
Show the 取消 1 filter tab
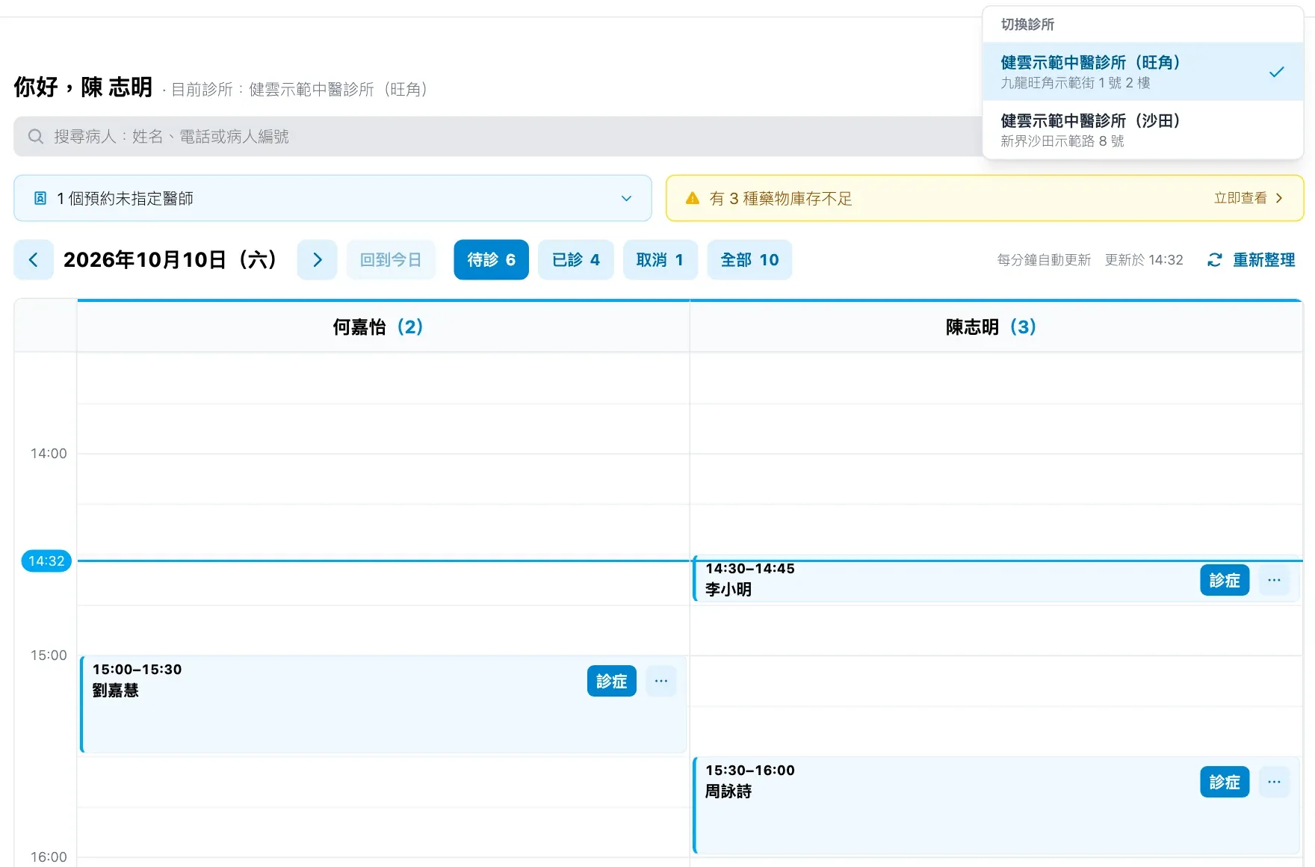tap(660, 259)
